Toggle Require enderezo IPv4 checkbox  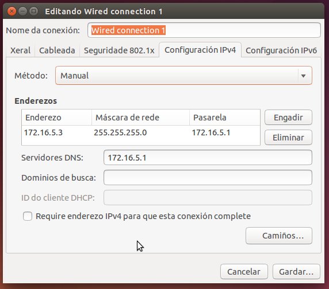click(x=28, y=216)
